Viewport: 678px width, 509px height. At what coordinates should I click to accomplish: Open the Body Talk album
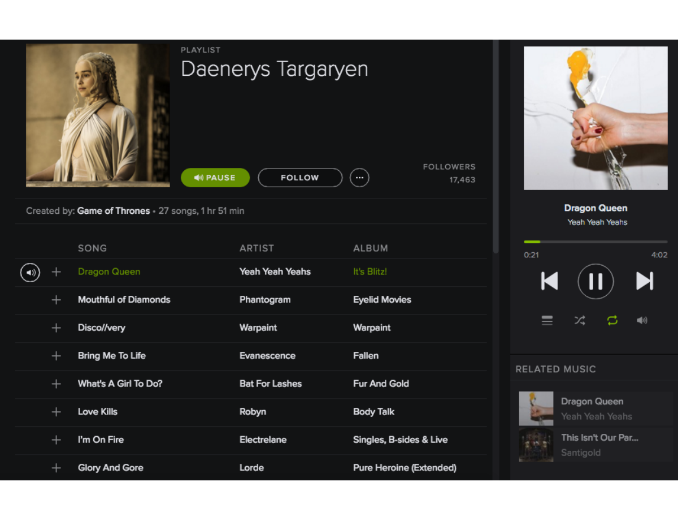[x=373, y=412]
